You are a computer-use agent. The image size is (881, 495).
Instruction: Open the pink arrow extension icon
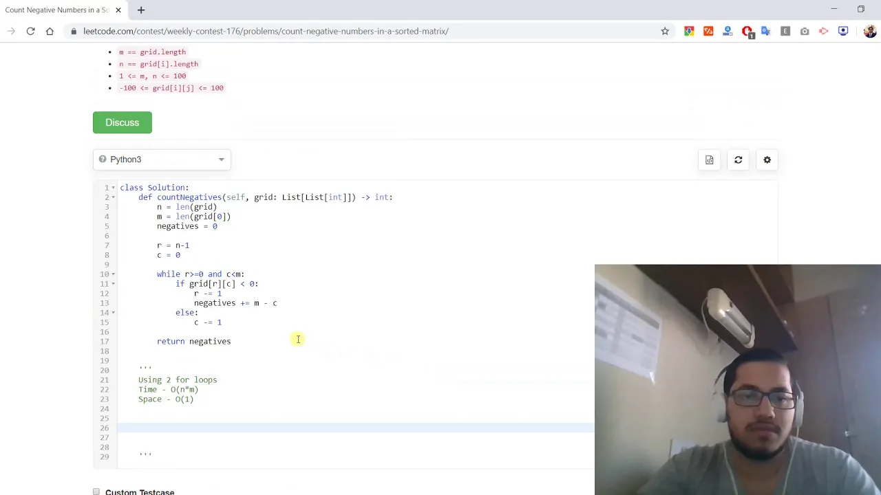coord(824,31)
